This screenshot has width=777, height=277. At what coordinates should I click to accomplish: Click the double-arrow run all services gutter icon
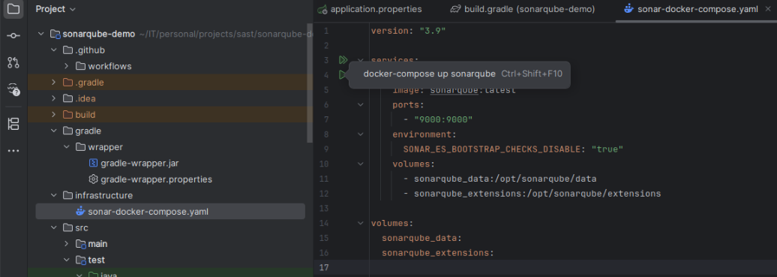tap(343, 60)
